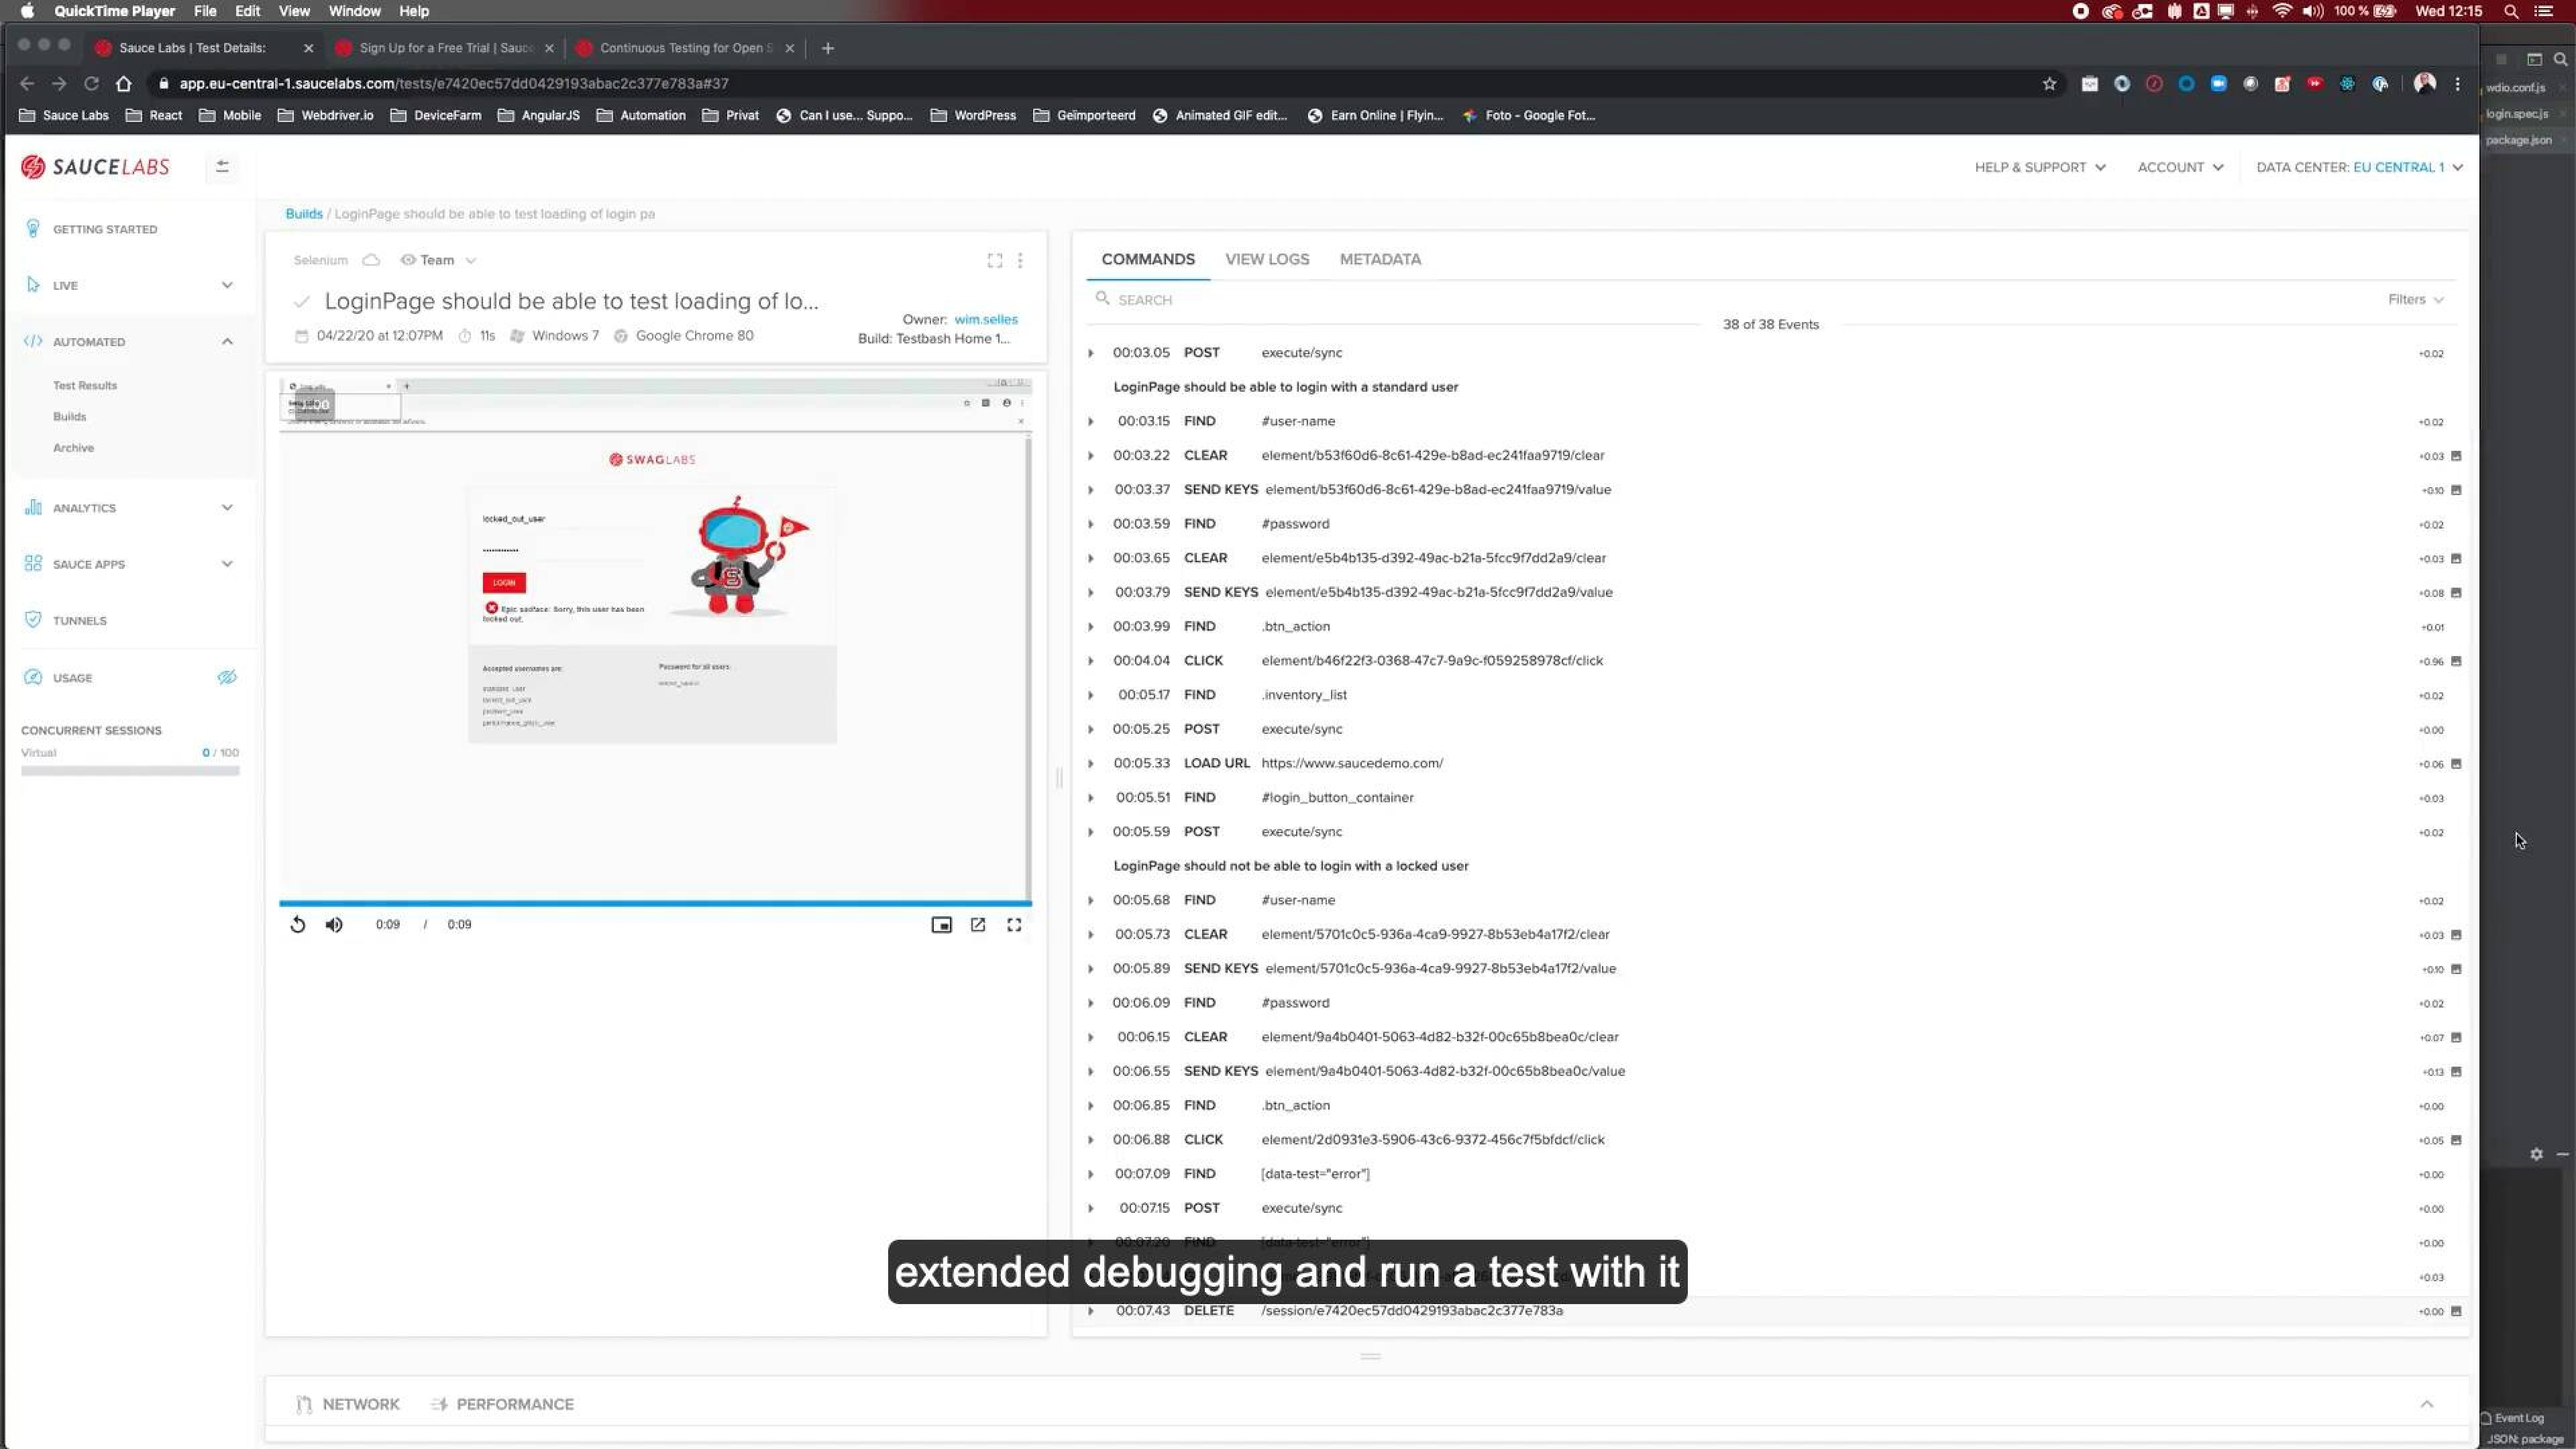Open owner wim.selles profile link
Screen dimensions: 2576x1449
[985, 319]
